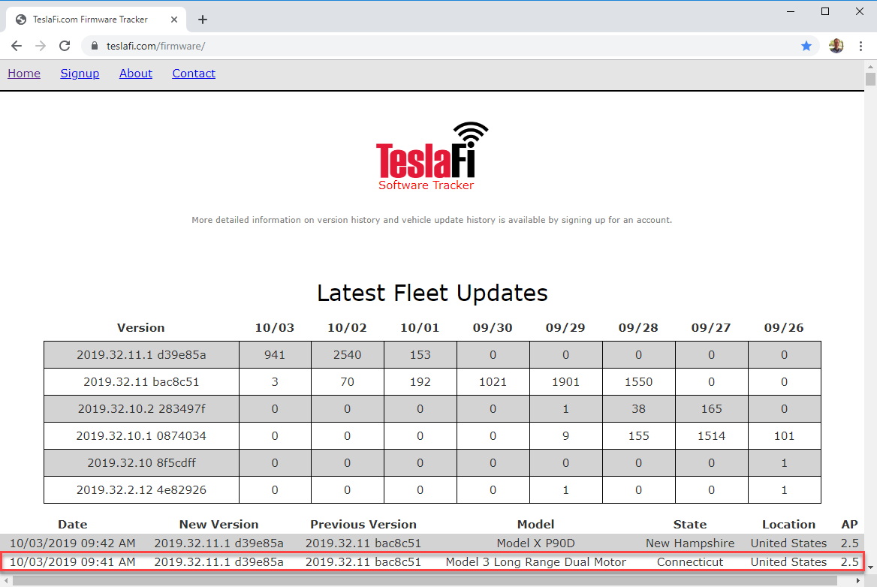
Task: Click the site lock icon
Action: click(x=95, y=46)
